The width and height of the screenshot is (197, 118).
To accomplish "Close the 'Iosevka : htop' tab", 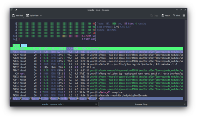I will (185, 104).
